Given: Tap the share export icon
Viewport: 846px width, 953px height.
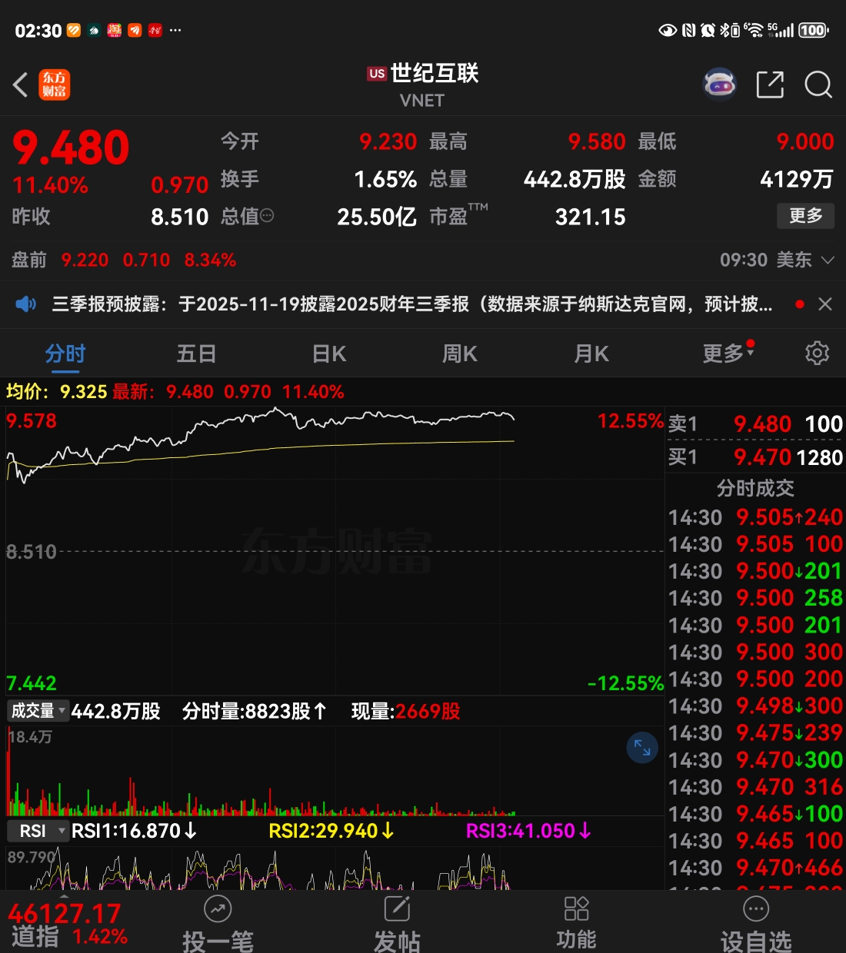Looking at the screenshot, I should [770, 85].
